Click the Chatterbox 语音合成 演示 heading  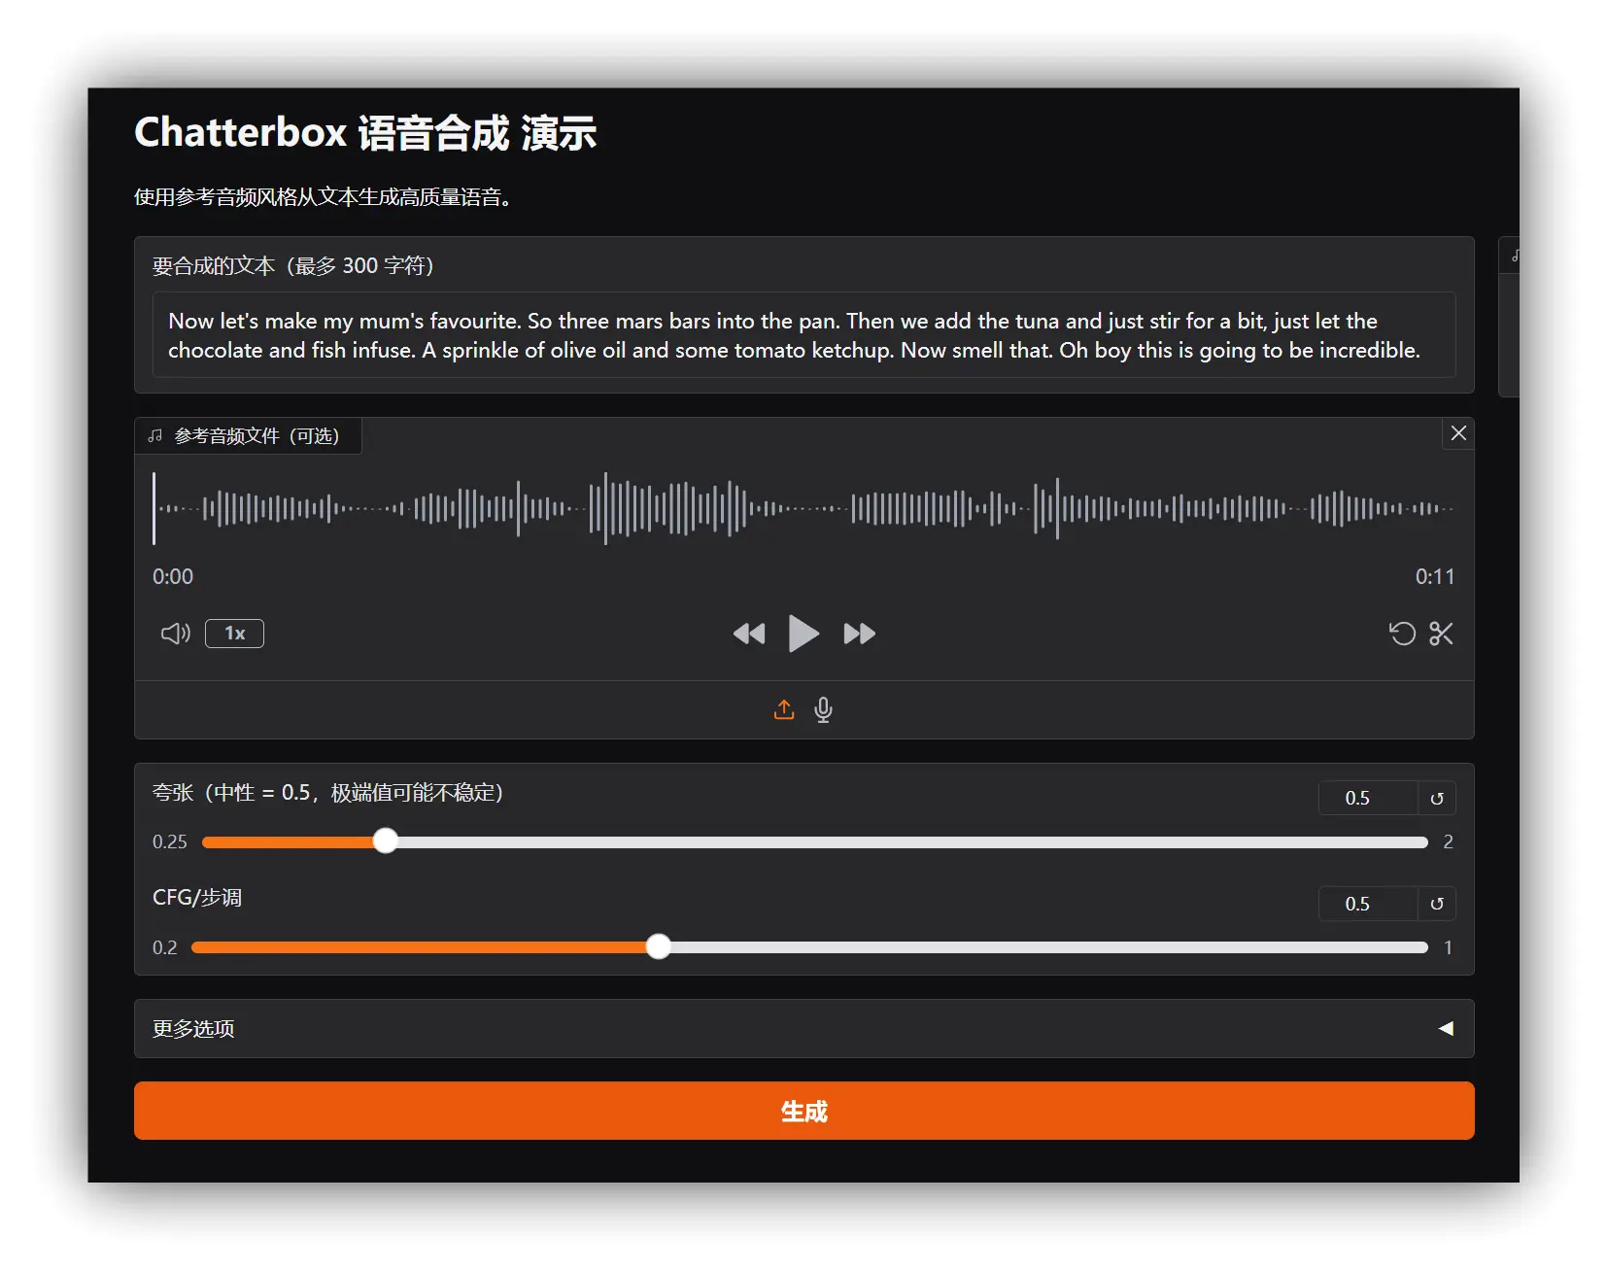(x=365, y=133)
